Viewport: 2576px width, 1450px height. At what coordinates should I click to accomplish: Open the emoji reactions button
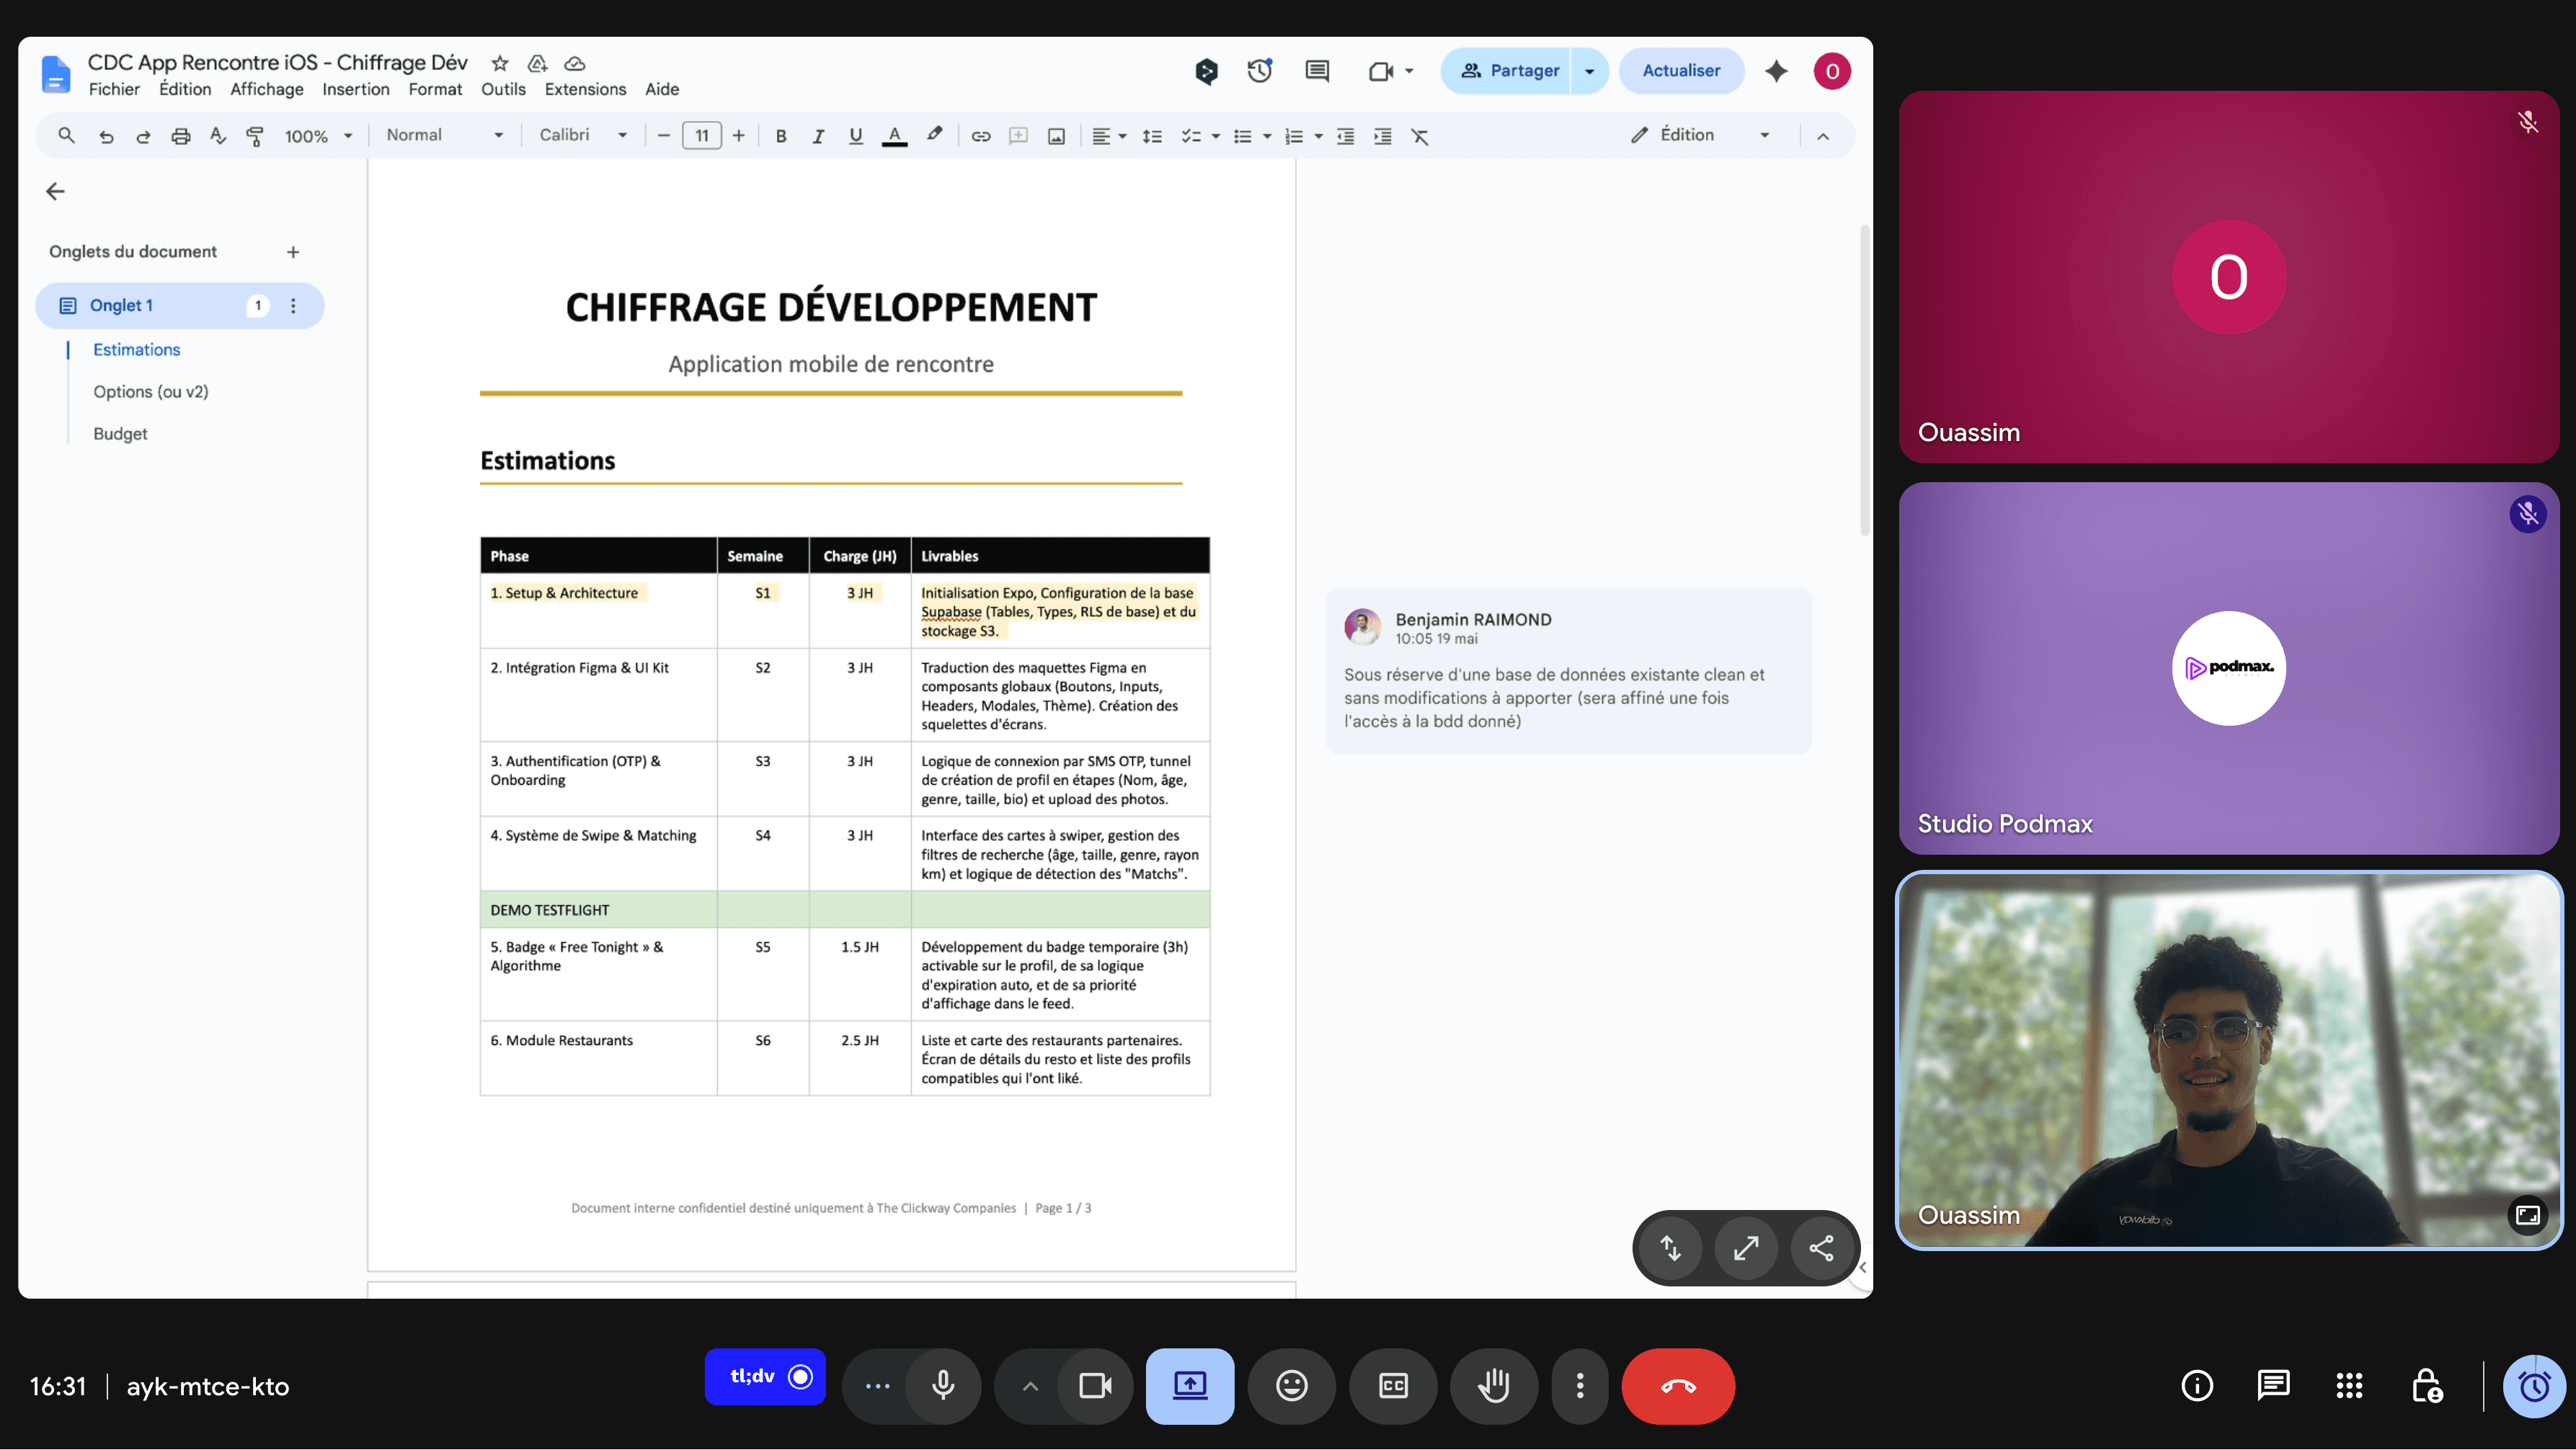[1291, 1386]
